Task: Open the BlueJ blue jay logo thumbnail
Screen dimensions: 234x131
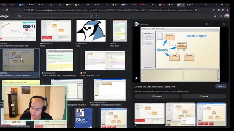Action: (x=91, y=31)
